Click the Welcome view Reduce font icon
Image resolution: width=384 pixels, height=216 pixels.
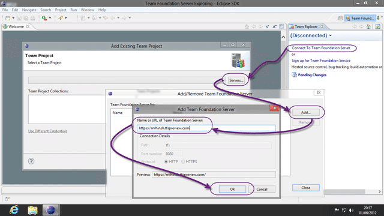tap(268, 26)
